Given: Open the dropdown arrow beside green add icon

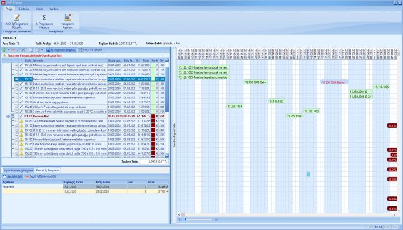Looking at the screenshot, I should point(8,50).
